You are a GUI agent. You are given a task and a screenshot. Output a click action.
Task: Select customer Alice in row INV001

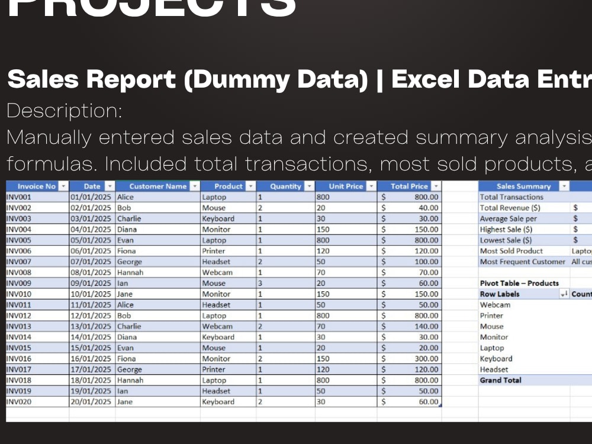158,197
